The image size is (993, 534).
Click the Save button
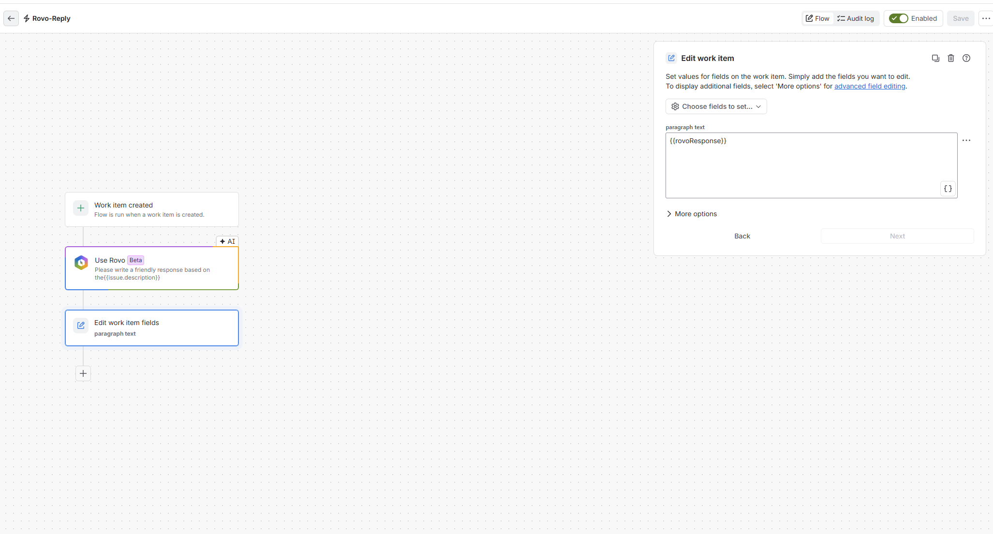tap(961, 18)
